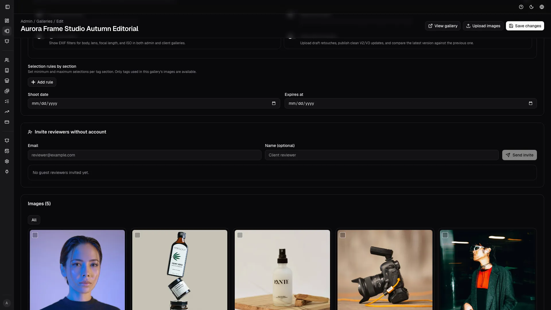Open the building icon in sidebar
The width and height of the screenshot is (551, 310).
tap(7, 70)
